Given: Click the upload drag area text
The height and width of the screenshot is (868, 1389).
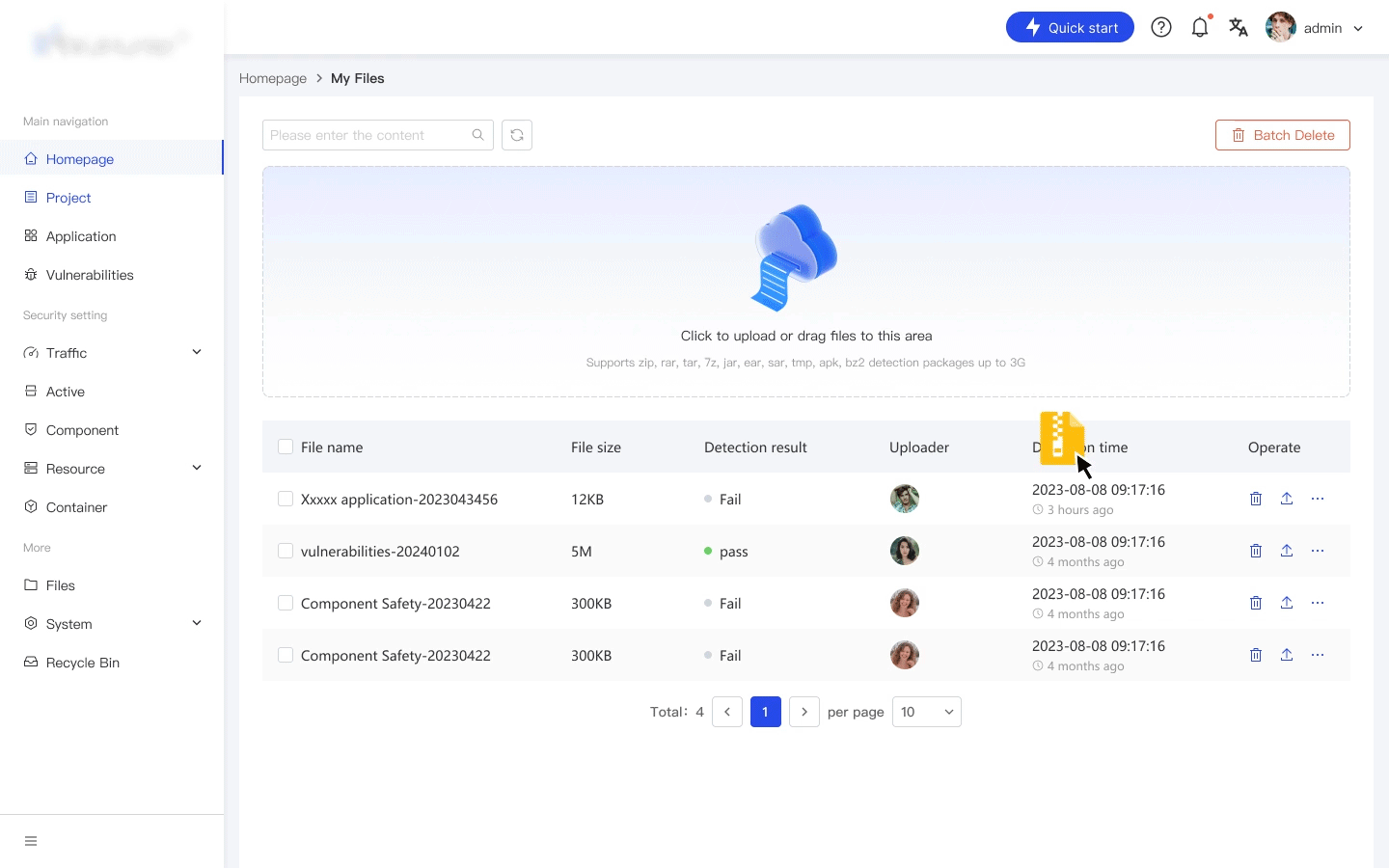Looking at the screenshot, I should pyautogui.click(x=806, y=336).
